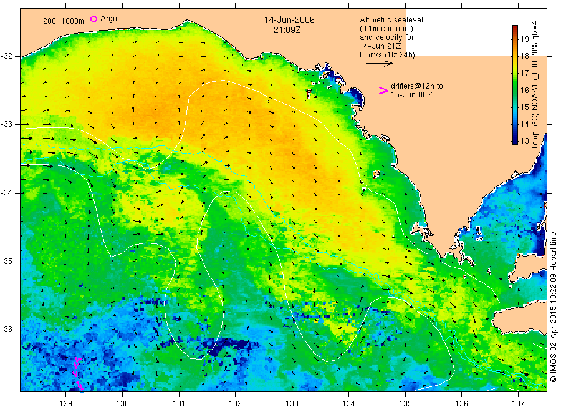561x412 pixels.
Task: Click the 0.5m/s reference velocity arrow
Action: coord(379,64)
